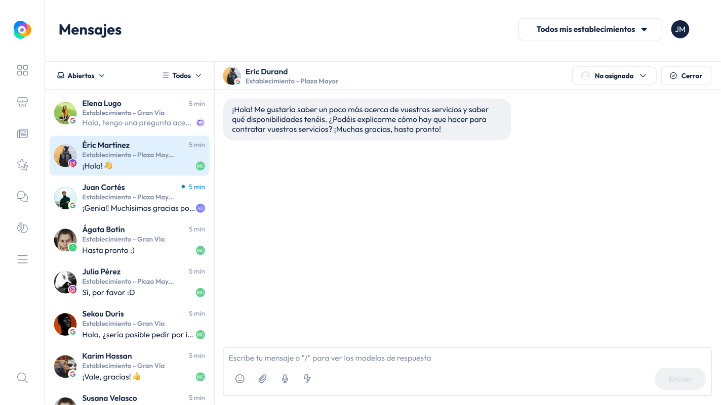Open Ágata Botín's conversation name
Image resolution: width=721 pixels, height=405 pixels.
tap(103, 230)
